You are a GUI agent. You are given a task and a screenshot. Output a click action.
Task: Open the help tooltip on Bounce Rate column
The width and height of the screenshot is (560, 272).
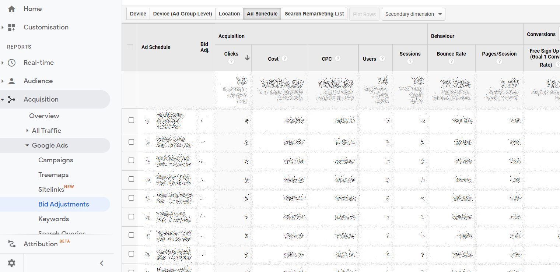451,61
